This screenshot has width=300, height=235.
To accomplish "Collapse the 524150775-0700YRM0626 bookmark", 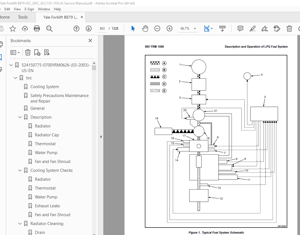I will click(x=11, y=65).
